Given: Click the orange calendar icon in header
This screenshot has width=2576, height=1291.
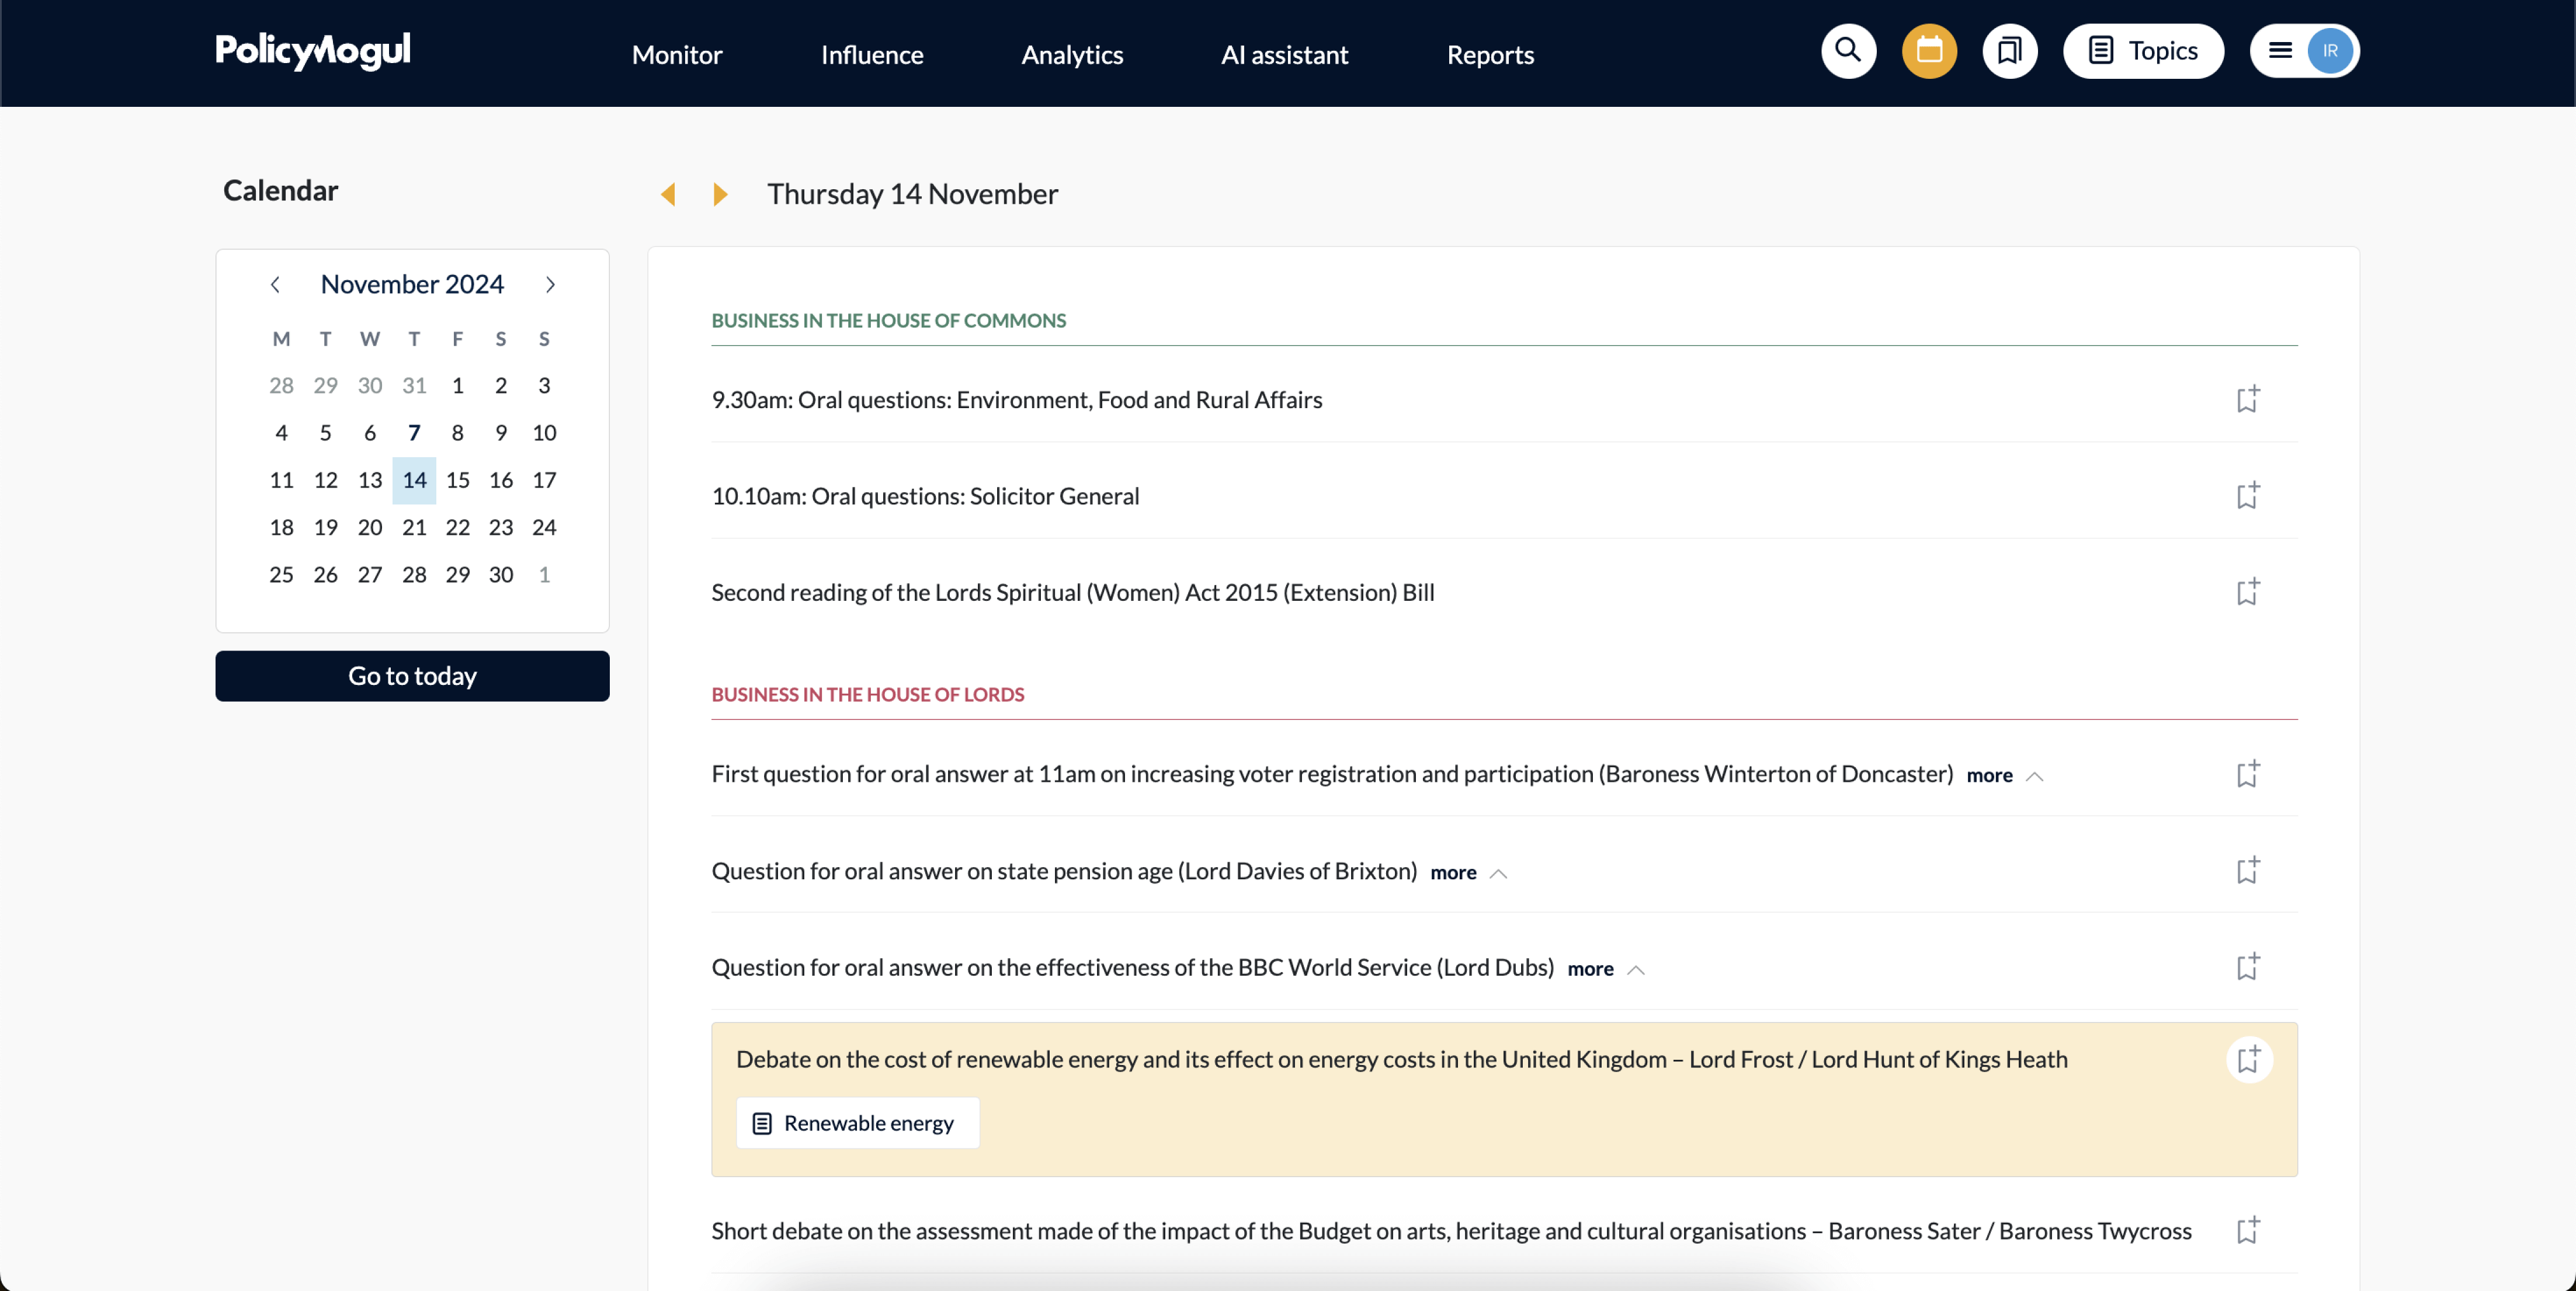Looking at the screenshot, I should 1929,51.
